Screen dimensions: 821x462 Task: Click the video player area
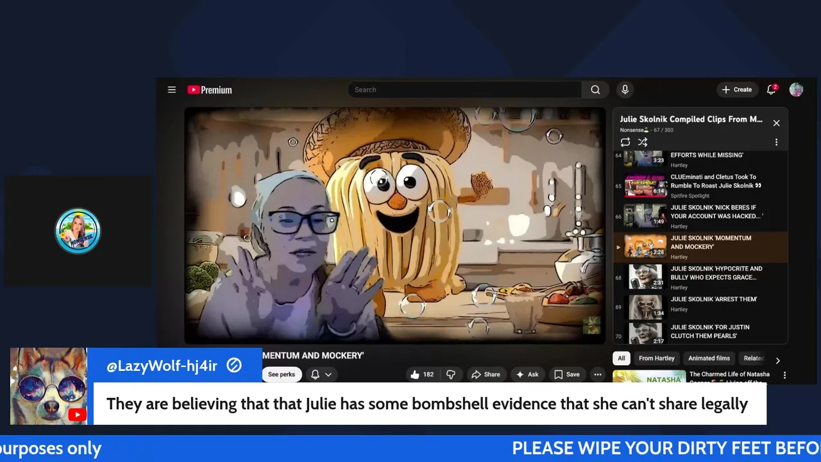(x=395, y=225)
